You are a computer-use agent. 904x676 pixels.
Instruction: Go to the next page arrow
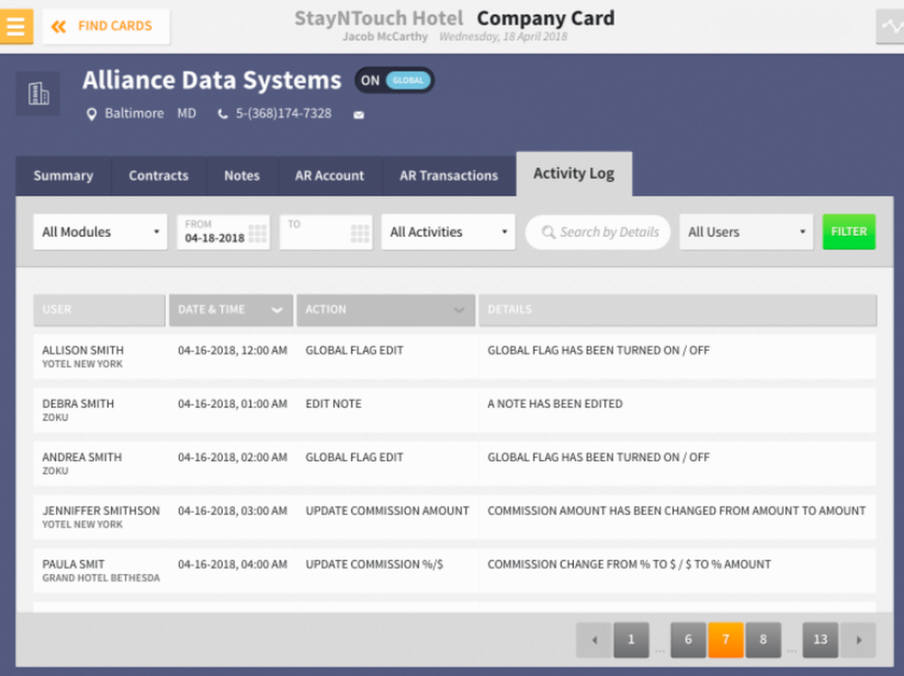pyautogui.click(x=858, y=640)
